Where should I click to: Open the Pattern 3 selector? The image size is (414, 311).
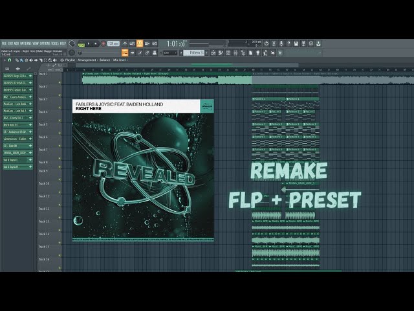[x=194, y=53]
